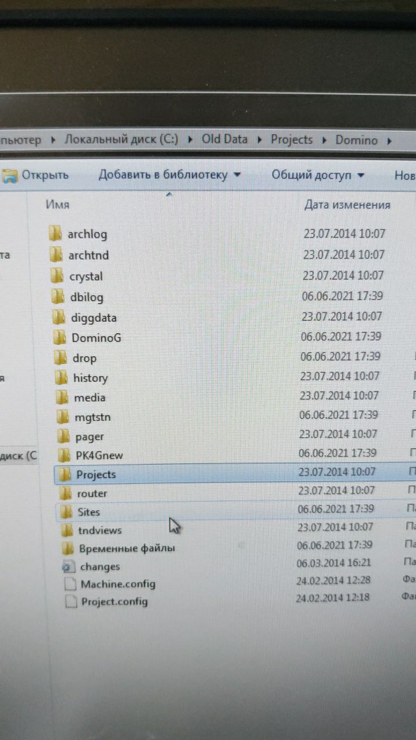The width and height of the screenshot is (416, 740).
Task: Click the date 24.02.2014 12:18
Action: (333, 598)
